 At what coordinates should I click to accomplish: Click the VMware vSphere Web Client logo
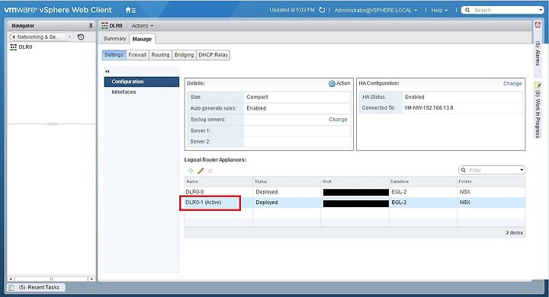click(58, 10)
